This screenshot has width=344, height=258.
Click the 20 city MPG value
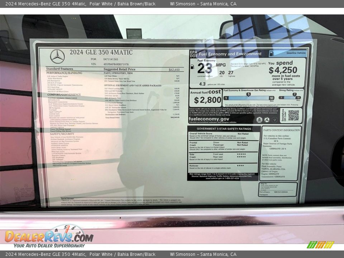click(x=222, y=73)
